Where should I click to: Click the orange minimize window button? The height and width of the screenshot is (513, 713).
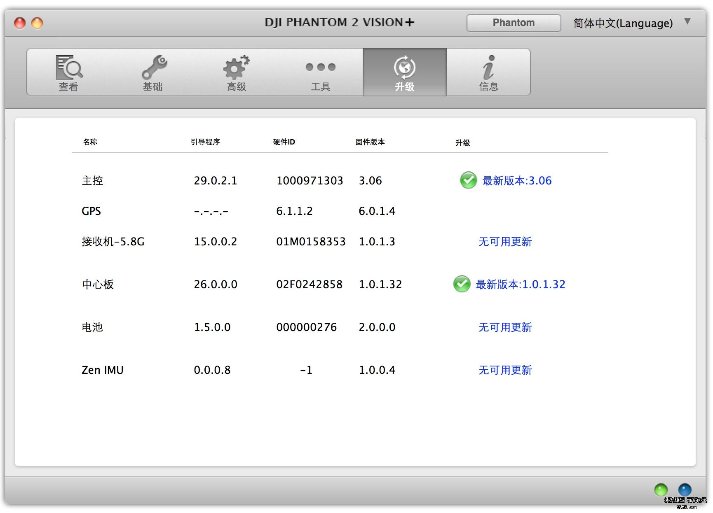(37, 23)
